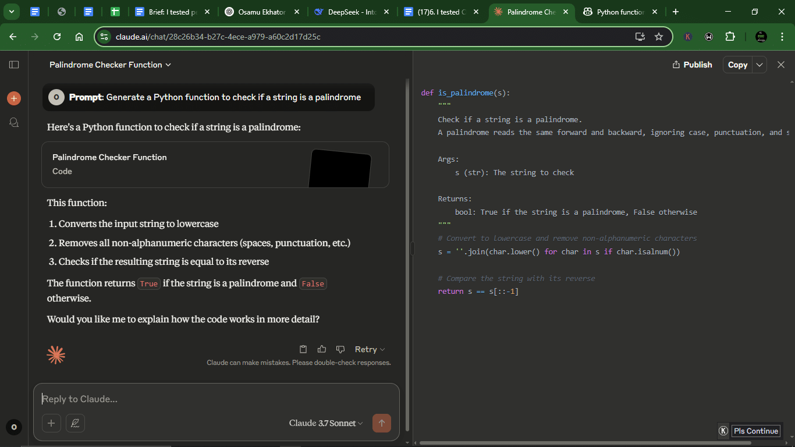Switch to the green Sheets browser tab
This screenshot has height=447, width=795.
(115, 12)
